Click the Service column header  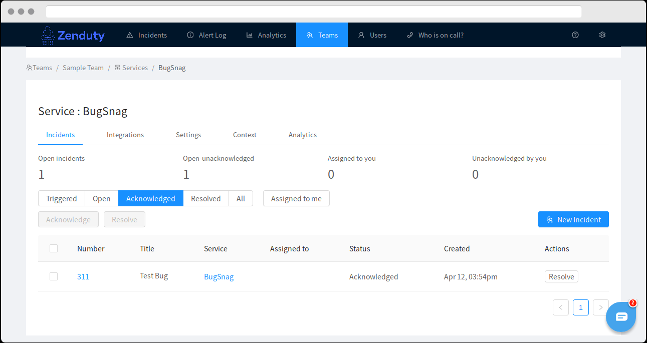[215, 248]
